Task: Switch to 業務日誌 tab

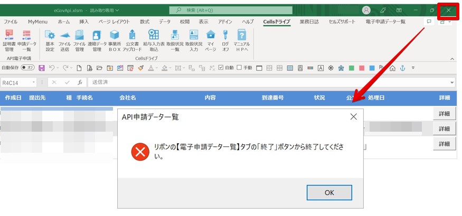Action: pyautogui.click(x=309, y=22)
